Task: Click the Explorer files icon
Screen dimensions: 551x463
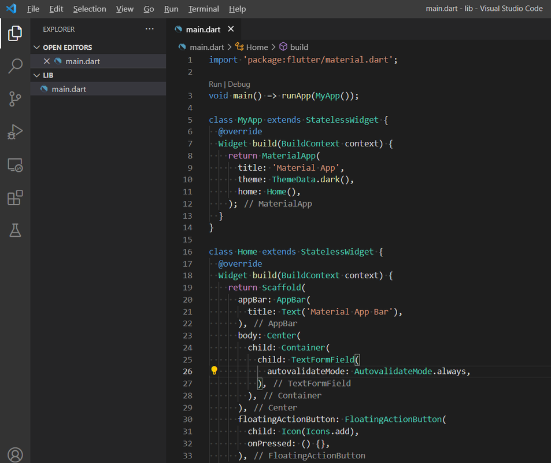Action: pos(15,34)
